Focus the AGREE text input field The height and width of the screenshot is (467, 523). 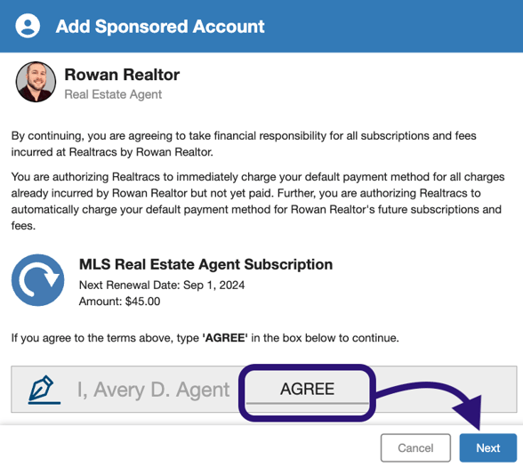pos(307,390)
